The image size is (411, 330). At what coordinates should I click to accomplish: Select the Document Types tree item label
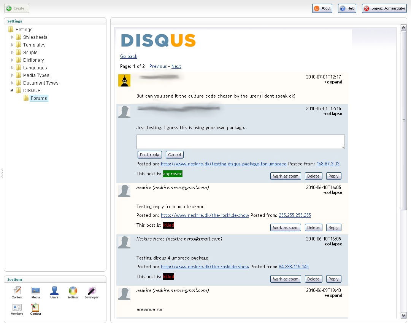click(x=41, y=83)
